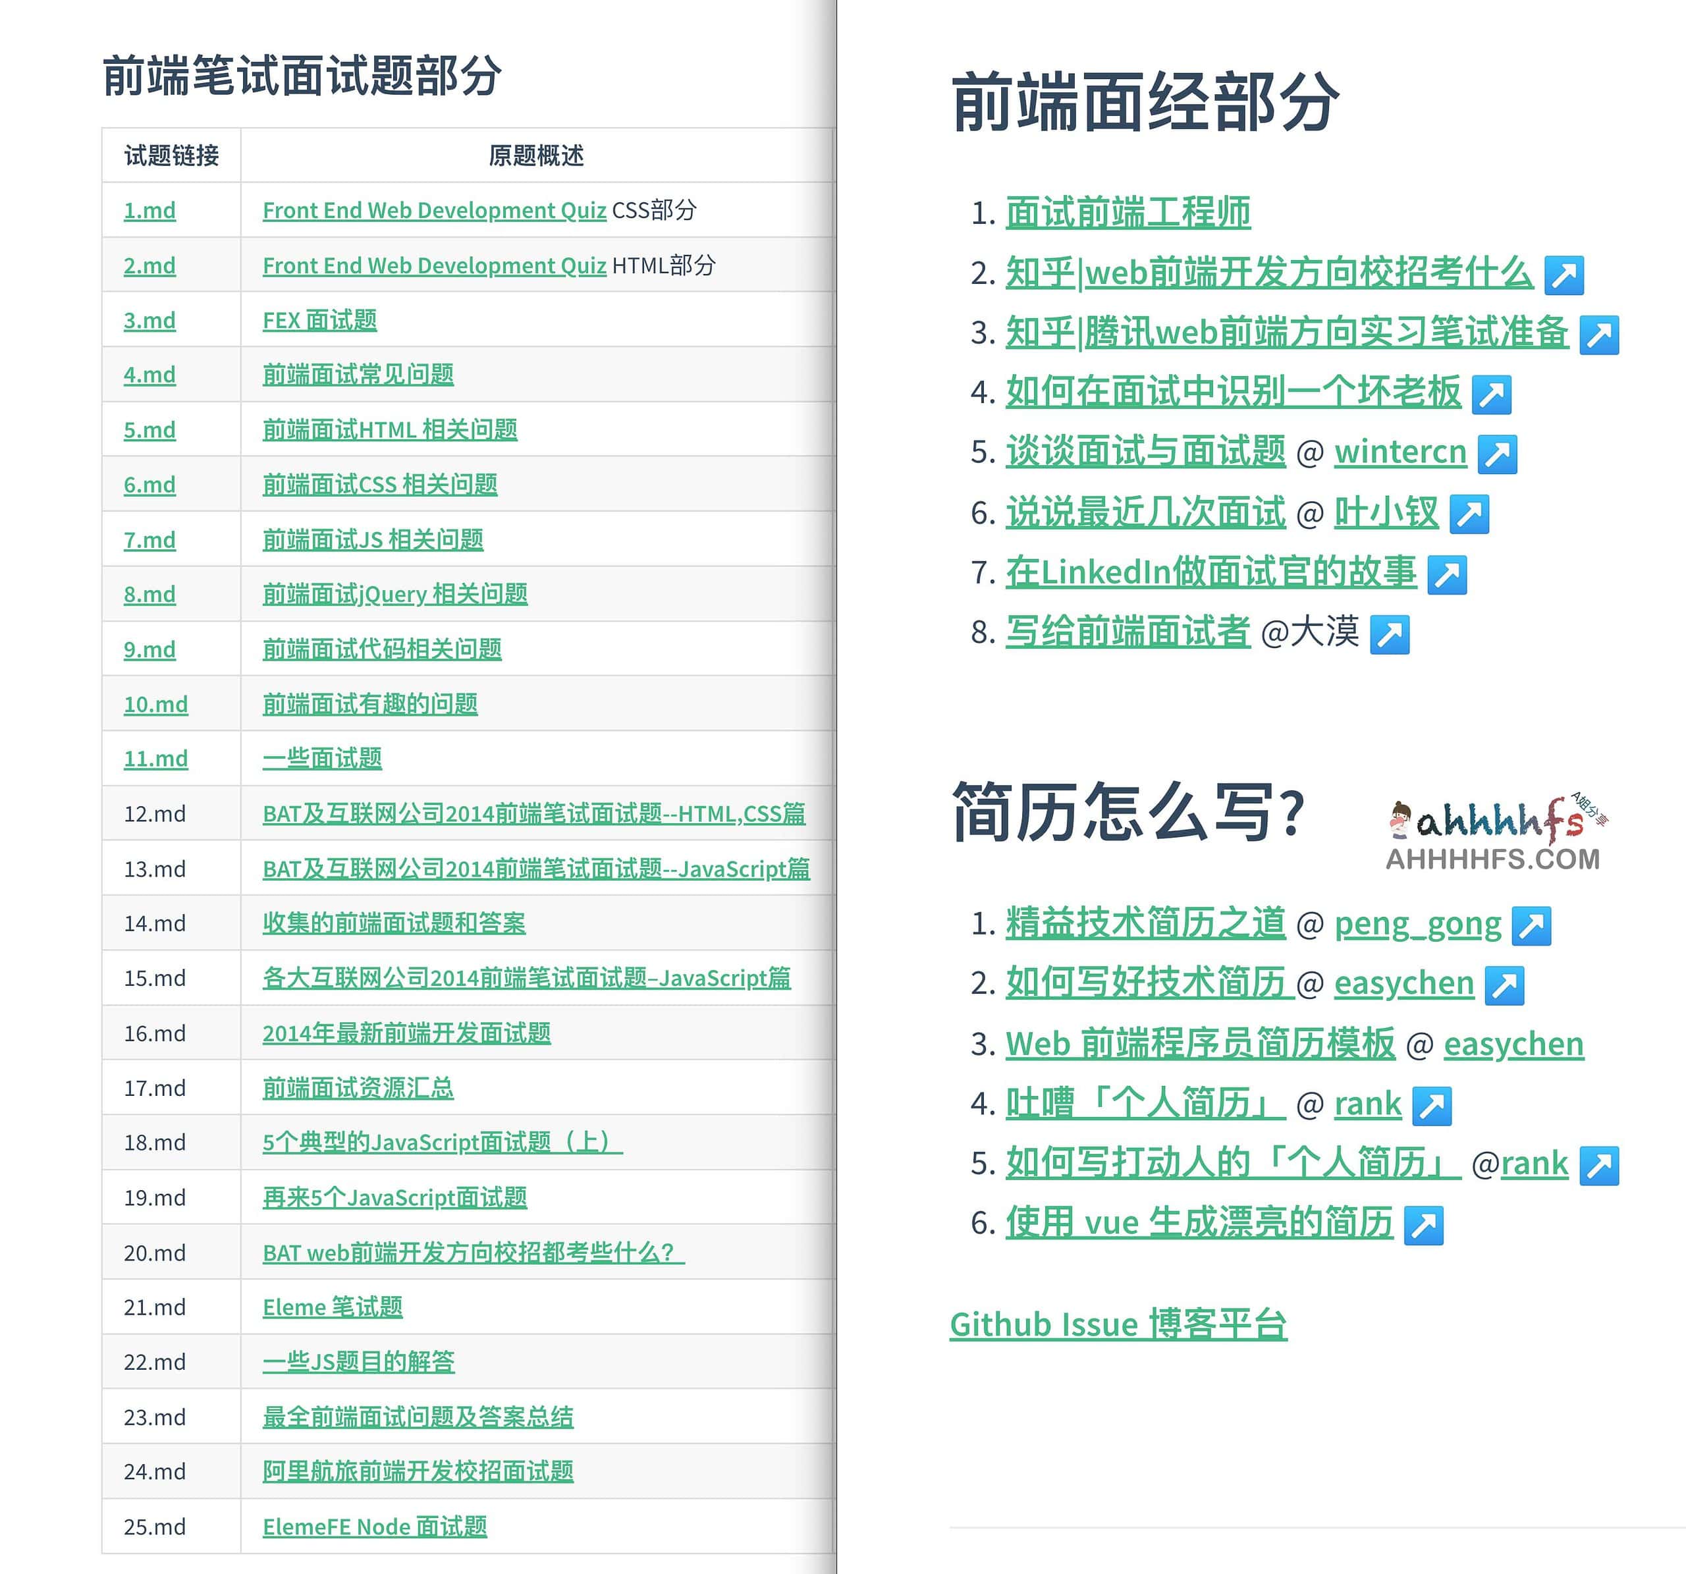Open the ↗ icon beside 谈谈面试与面试题

click(1498, 453)
